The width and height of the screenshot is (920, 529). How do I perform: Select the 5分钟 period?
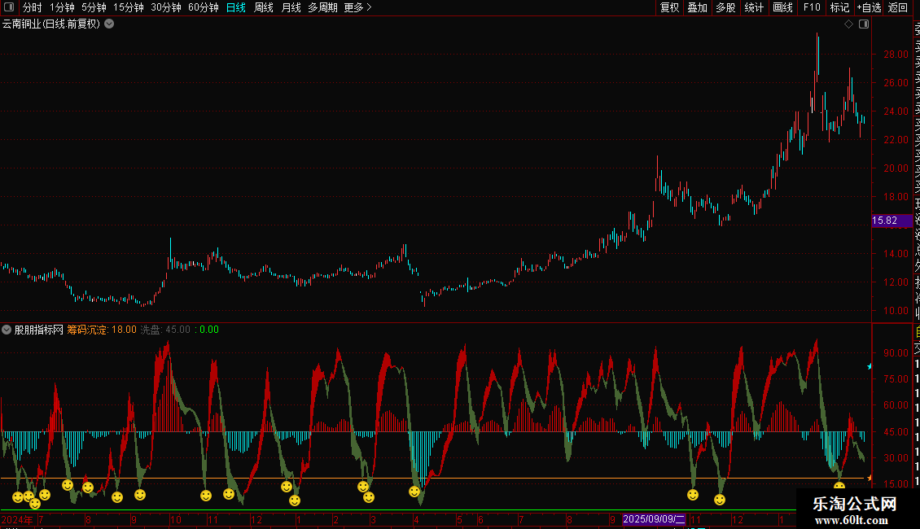94,7
